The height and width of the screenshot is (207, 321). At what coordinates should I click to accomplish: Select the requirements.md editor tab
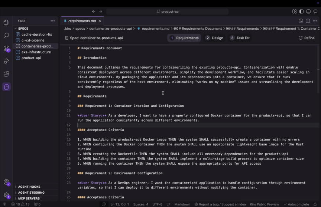(82, 21)
